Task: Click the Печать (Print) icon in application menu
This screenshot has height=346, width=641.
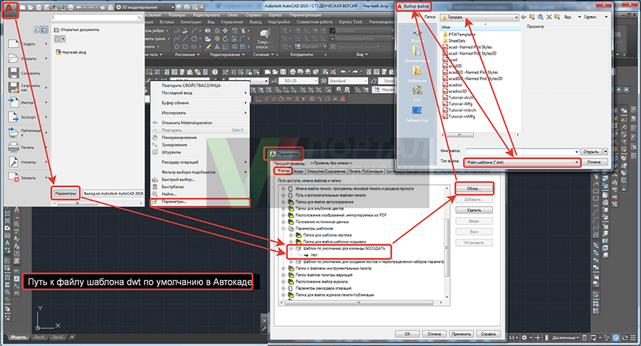Action: (15, 146)
